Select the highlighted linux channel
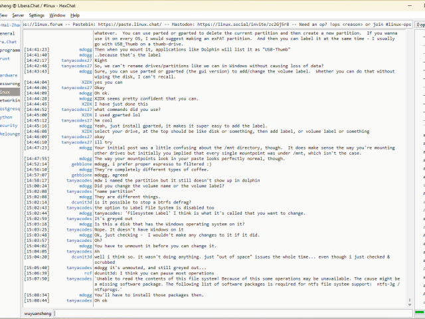Screen dimensions: 425x319 7,92
